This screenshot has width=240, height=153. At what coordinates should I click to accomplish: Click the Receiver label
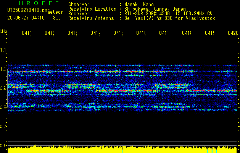click(x=79, y=14)
